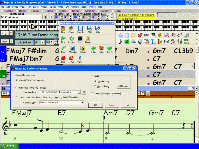Open the Styles menu
This screenshot has height=149, width=199.
[x=15, y=7]
